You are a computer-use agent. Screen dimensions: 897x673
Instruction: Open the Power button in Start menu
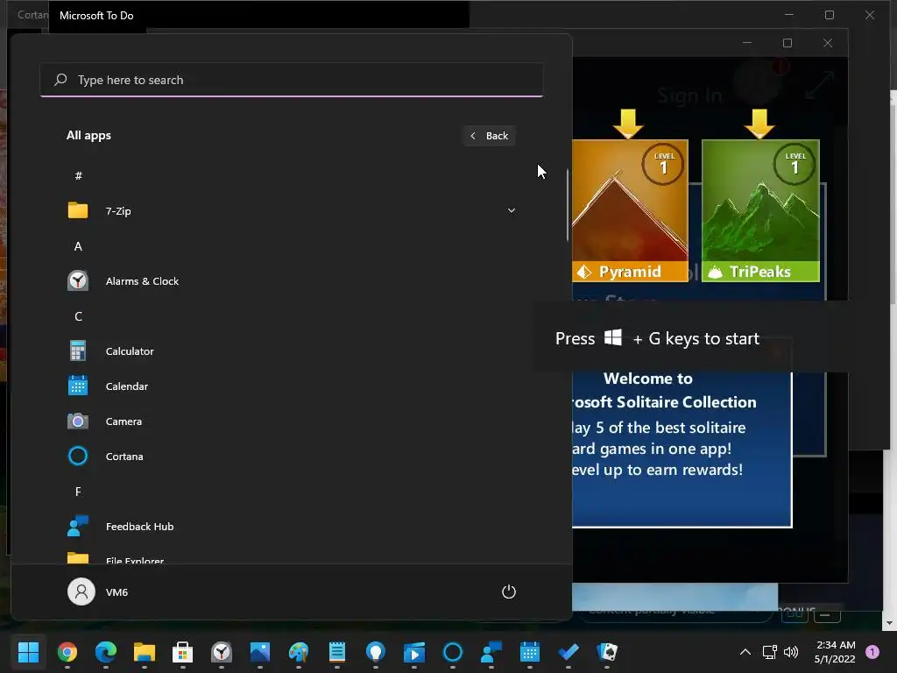click(509, 592)
